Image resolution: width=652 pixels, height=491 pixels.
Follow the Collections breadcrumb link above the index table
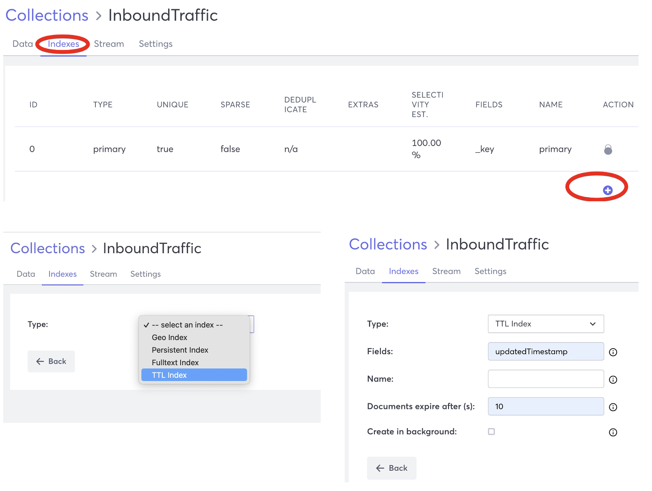click(x=47, y=15)
